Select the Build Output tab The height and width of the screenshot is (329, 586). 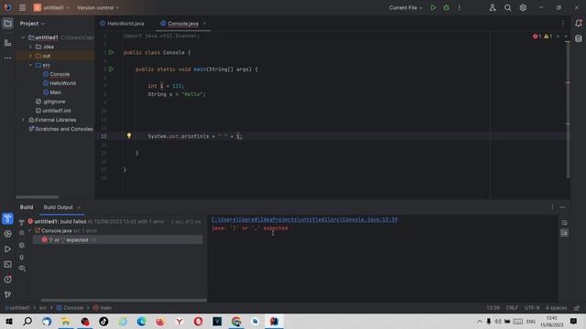click(x=59, y=207)
